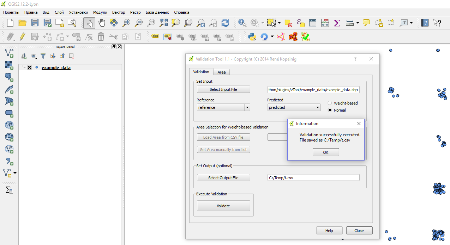Select the Zoom In tool

pyautogui.click(x=126, y=22)
